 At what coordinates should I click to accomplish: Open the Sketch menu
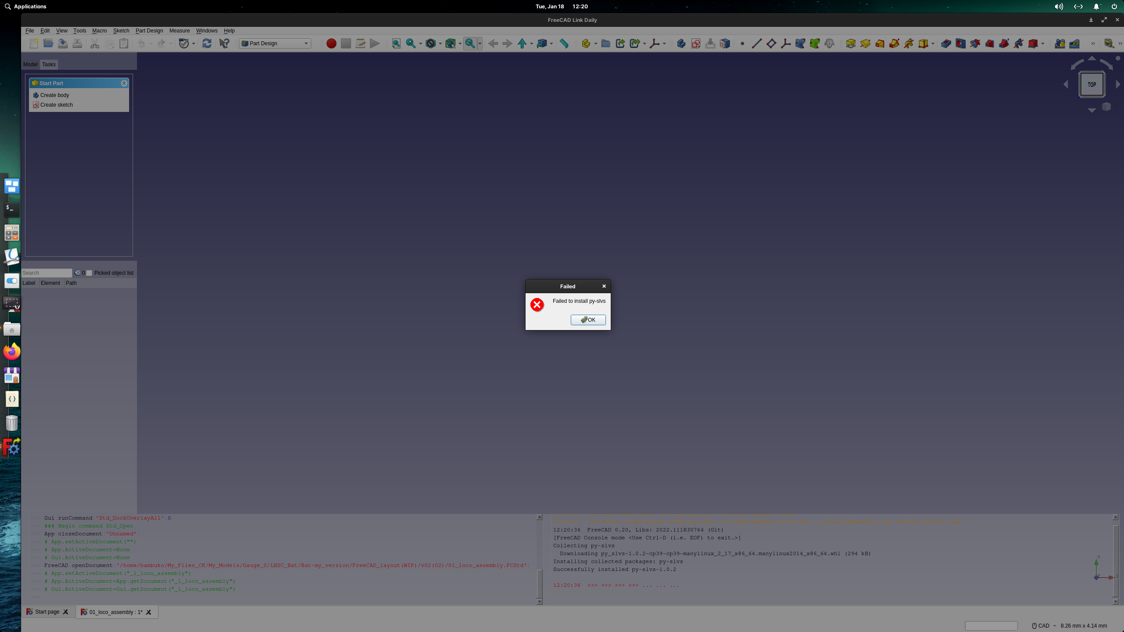(121, 31)
